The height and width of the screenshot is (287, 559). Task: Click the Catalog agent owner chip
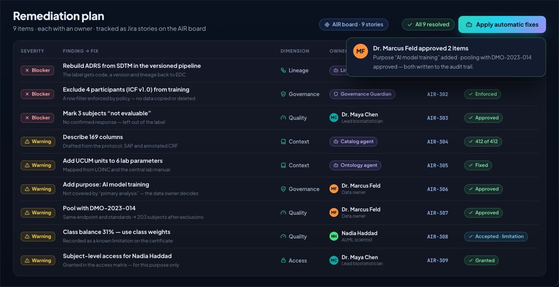[x=354, y=142]
